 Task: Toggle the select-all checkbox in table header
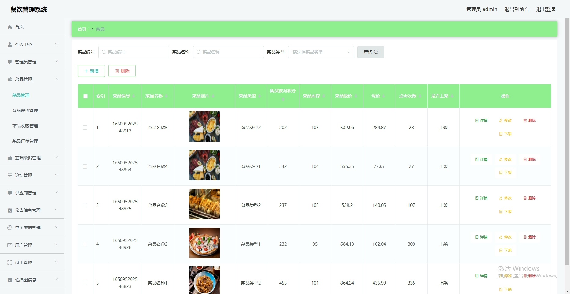(x=86, y=96)
